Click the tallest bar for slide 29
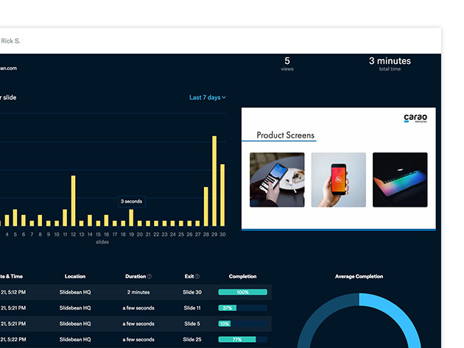This screenshot has width=464, height=348. coord(214,181)
